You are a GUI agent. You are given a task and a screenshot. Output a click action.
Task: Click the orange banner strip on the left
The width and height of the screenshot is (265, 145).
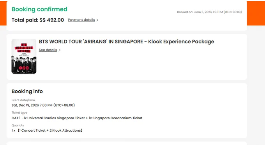(3, 13)
